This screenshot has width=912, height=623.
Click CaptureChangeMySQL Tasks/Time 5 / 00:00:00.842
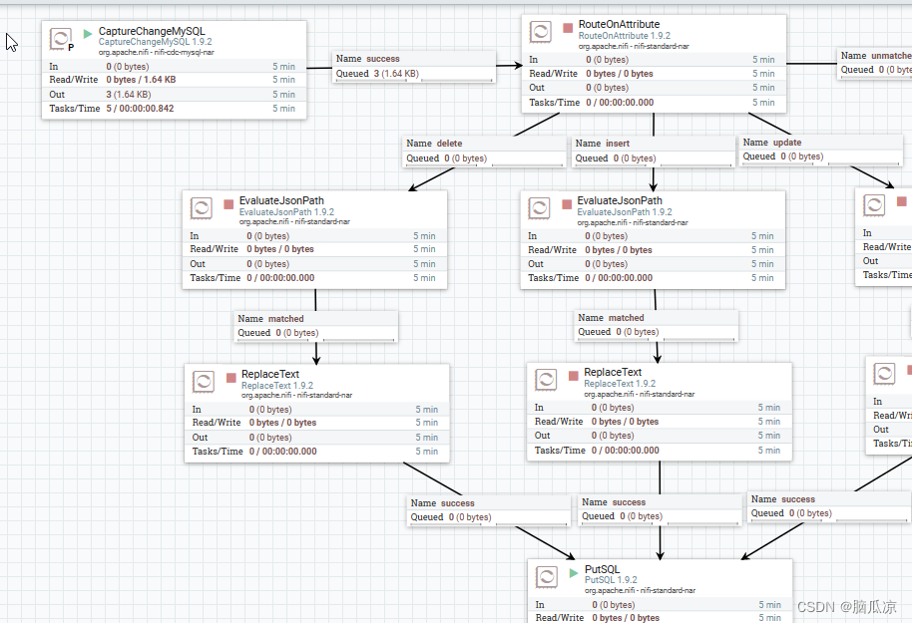[x=140, y=108]
